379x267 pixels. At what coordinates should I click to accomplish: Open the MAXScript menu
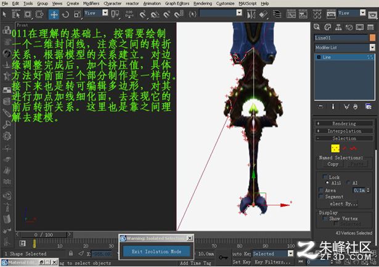tap(248, 4)
